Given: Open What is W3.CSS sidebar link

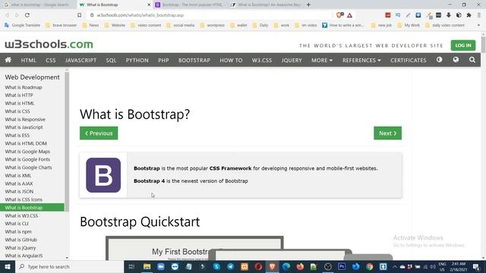Looking at the screenshot, I should pos(21,215).
